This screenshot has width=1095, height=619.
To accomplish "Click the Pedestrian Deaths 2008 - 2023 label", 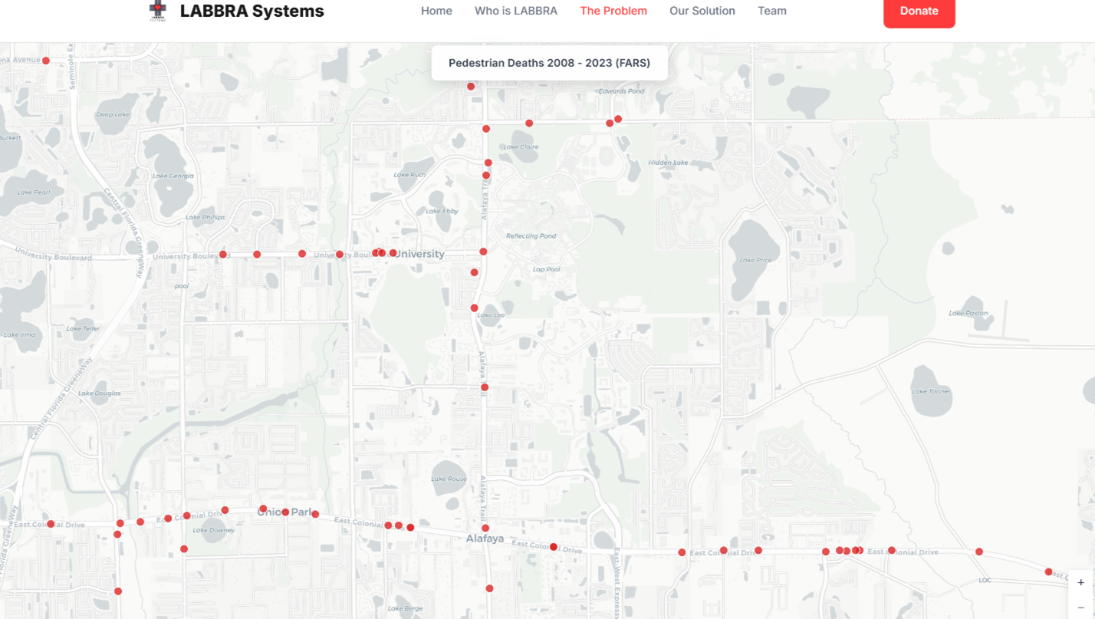I will click(x=549, y=63).
